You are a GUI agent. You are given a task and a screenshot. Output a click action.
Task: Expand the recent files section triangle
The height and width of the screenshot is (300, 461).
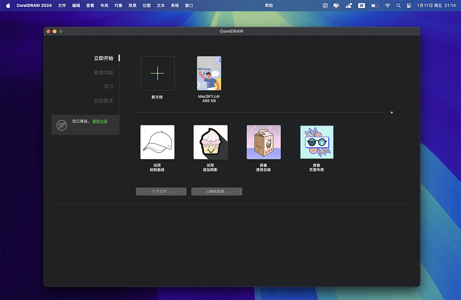[391, 113]
